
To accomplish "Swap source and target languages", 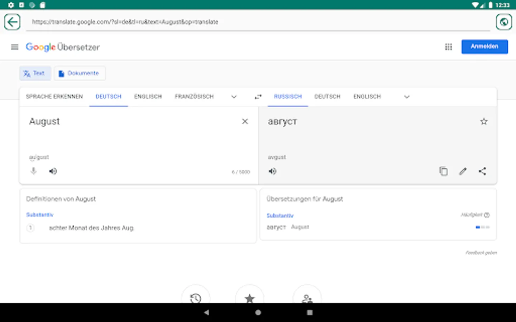I will 258,97.
